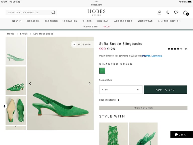Image resolution: width=193 pixels, height=145 pixels.
Task: Open the store locator pin icon
Action: 168,12
